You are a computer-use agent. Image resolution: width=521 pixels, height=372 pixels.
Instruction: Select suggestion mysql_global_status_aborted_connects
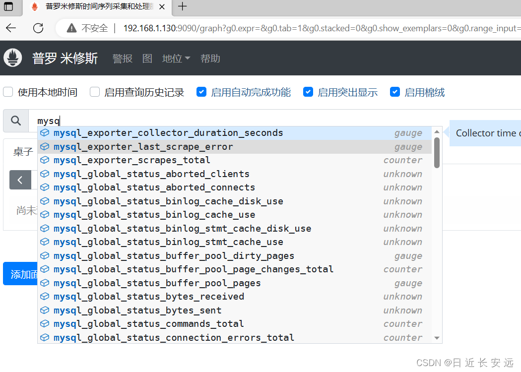[x=234, y=187]
